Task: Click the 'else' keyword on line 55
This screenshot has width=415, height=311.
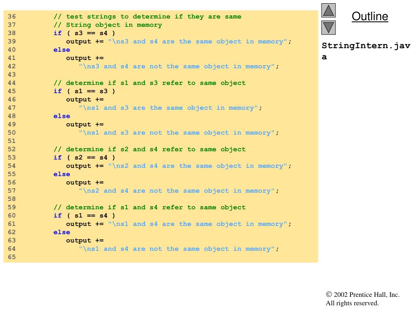Action: click(x=62, y=174)
